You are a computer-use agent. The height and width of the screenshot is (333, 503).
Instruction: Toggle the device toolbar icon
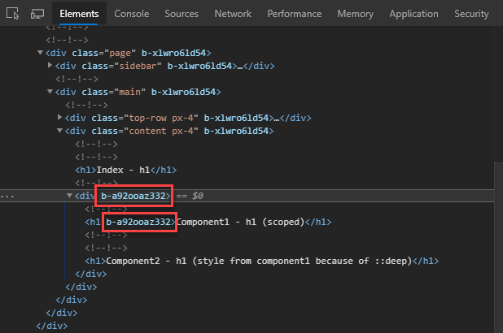point(37,14)
